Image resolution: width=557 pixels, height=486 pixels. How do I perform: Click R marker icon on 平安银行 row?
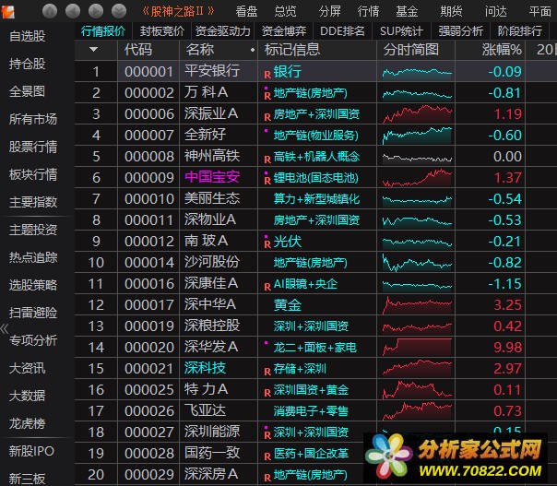point(267,75)
